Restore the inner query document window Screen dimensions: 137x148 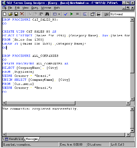(128, 8)
